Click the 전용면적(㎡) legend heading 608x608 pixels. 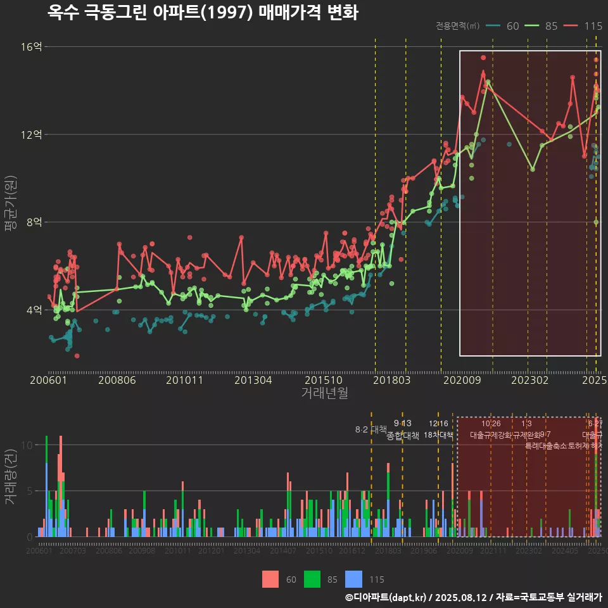(x=457, y=26)
